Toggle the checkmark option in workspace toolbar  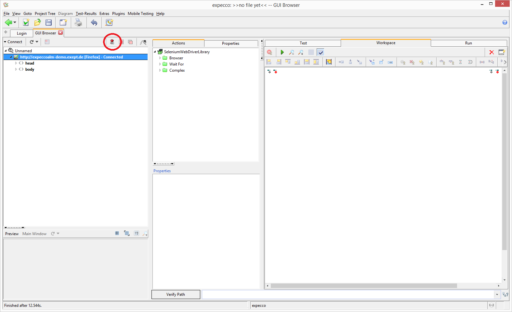tap(321, 52)
